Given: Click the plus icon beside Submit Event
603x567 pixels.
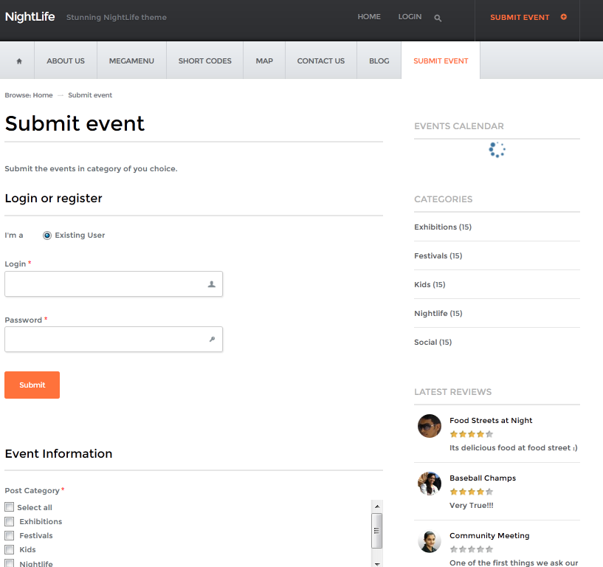Looking at the screenshot, I should click(563, 17).
